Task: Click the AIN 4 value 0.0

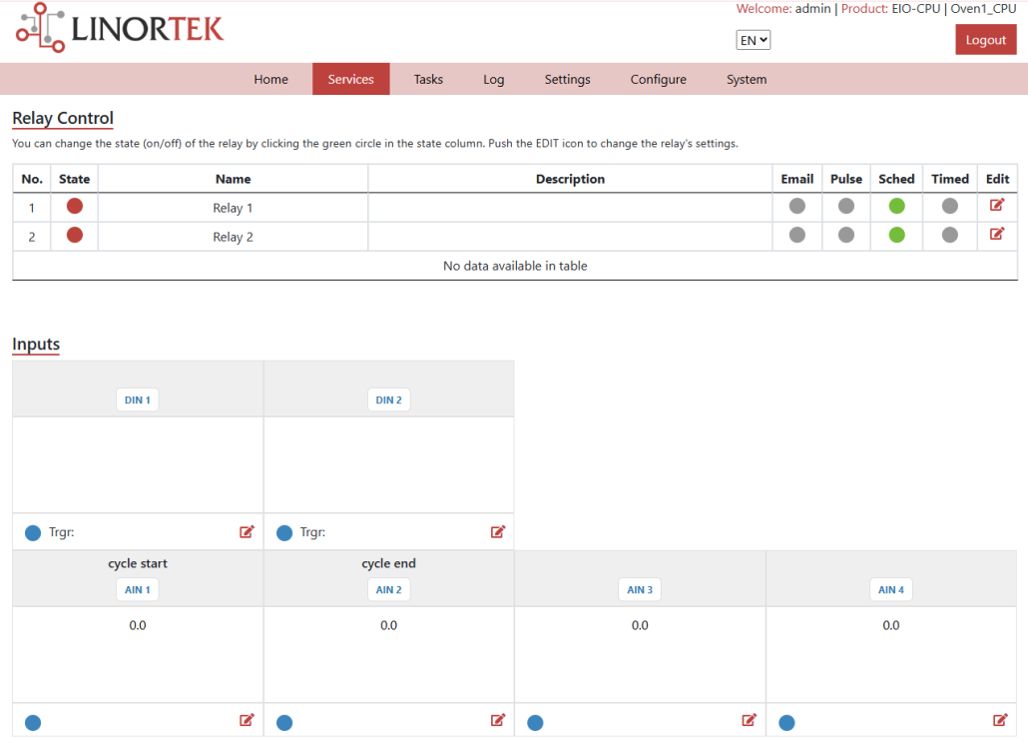Action: point(891,625)
